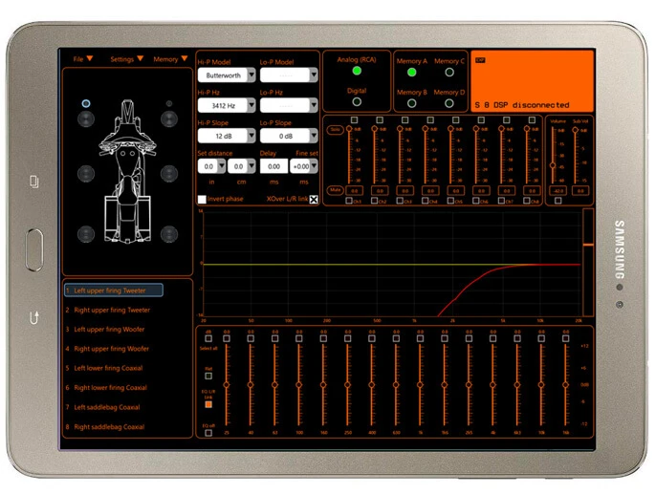Click the middle-left speaker icon

point(86,174)
